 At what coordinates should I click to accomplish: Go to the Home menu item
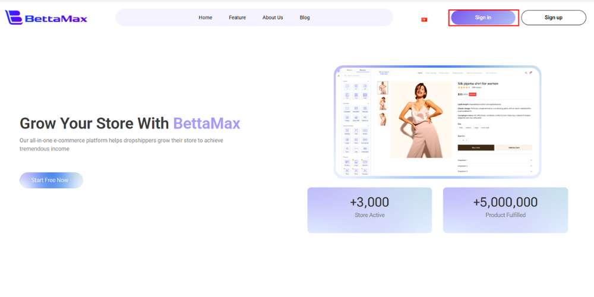click(x=206, y=18)
